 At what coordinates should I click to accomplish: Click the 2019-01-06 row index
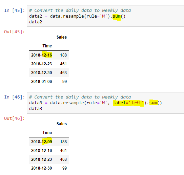(41, 82)
